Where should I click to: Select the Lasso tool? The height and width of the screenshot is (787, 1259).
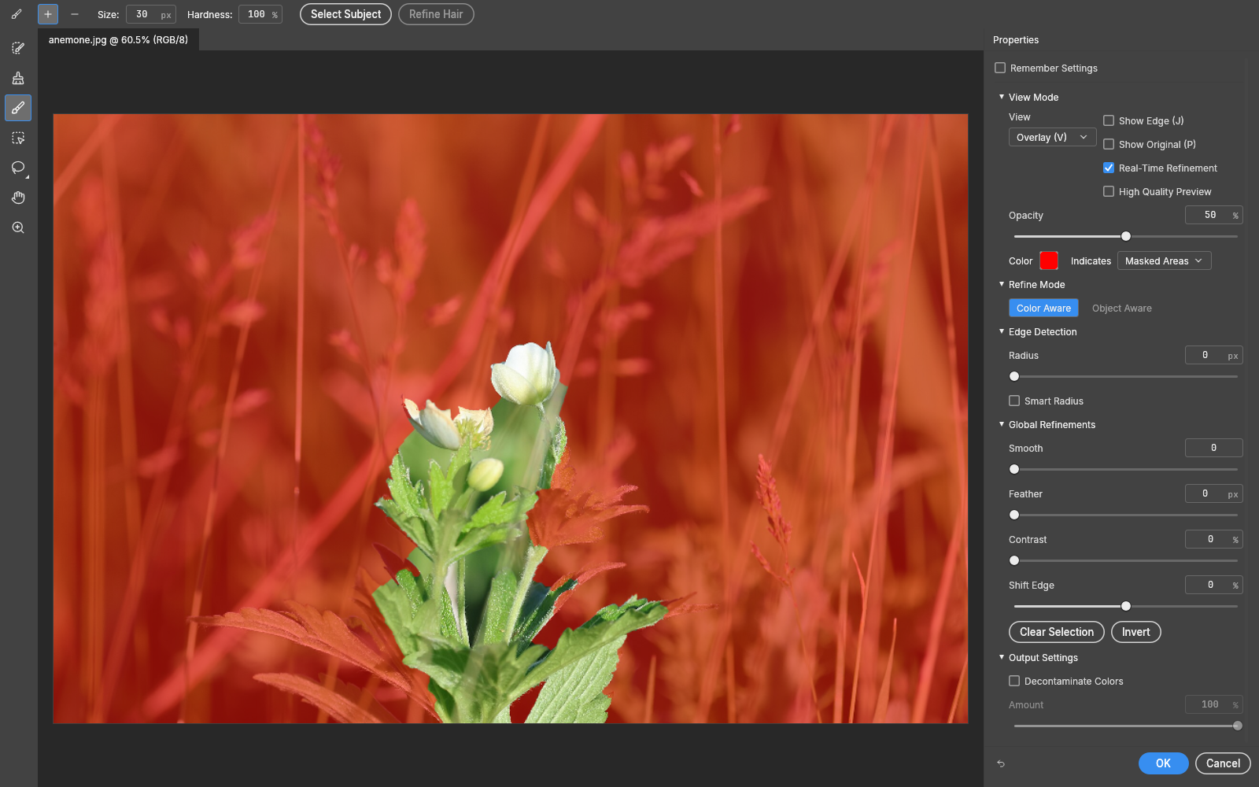(x=18, y=168)
